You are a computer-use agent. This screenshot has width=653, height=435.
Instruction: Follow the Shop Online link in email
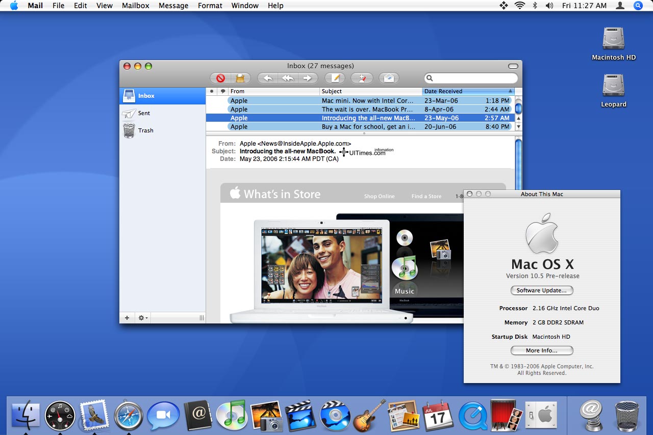[x=379, y=196]
